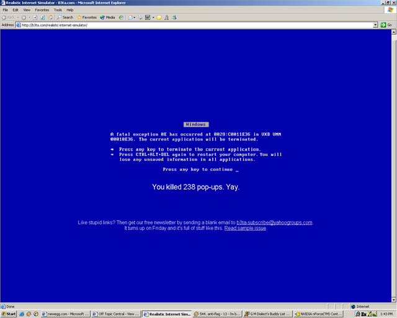Open the Search pane in toolbar

point(65,17)
